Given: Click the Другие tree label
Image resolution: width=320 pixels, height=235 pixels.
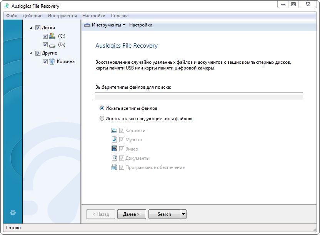Looking at the screenshot, I should tap(49, 53).
